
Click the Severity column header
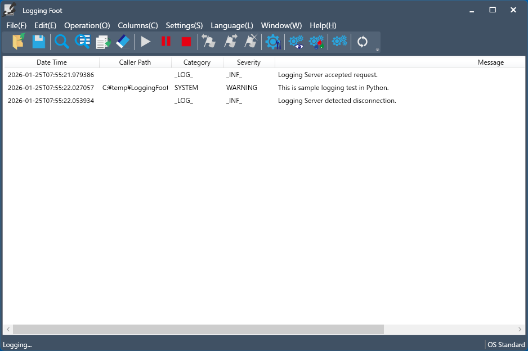(x=248, y=62)
